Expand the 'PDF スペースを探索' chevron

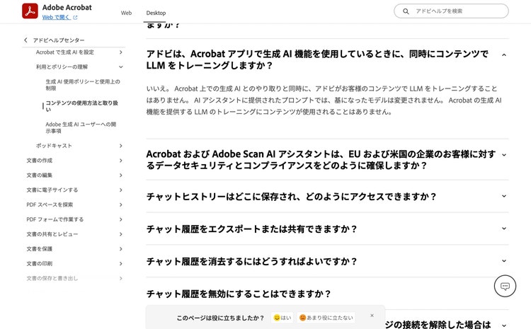point(121,204)
